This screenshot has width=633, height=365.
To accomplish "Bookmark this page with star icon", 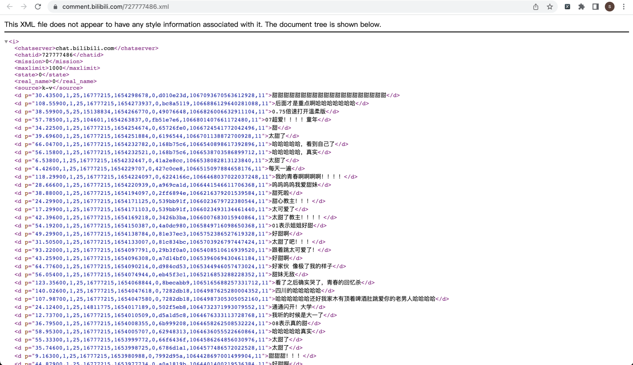I will click(x=549, y=7).
